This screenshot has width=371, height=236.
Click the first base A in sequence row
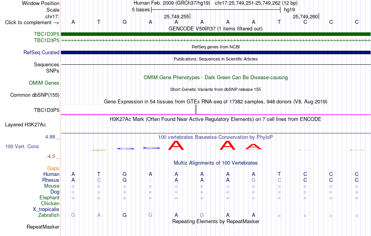pyautogui.click(x=73, y=22)
